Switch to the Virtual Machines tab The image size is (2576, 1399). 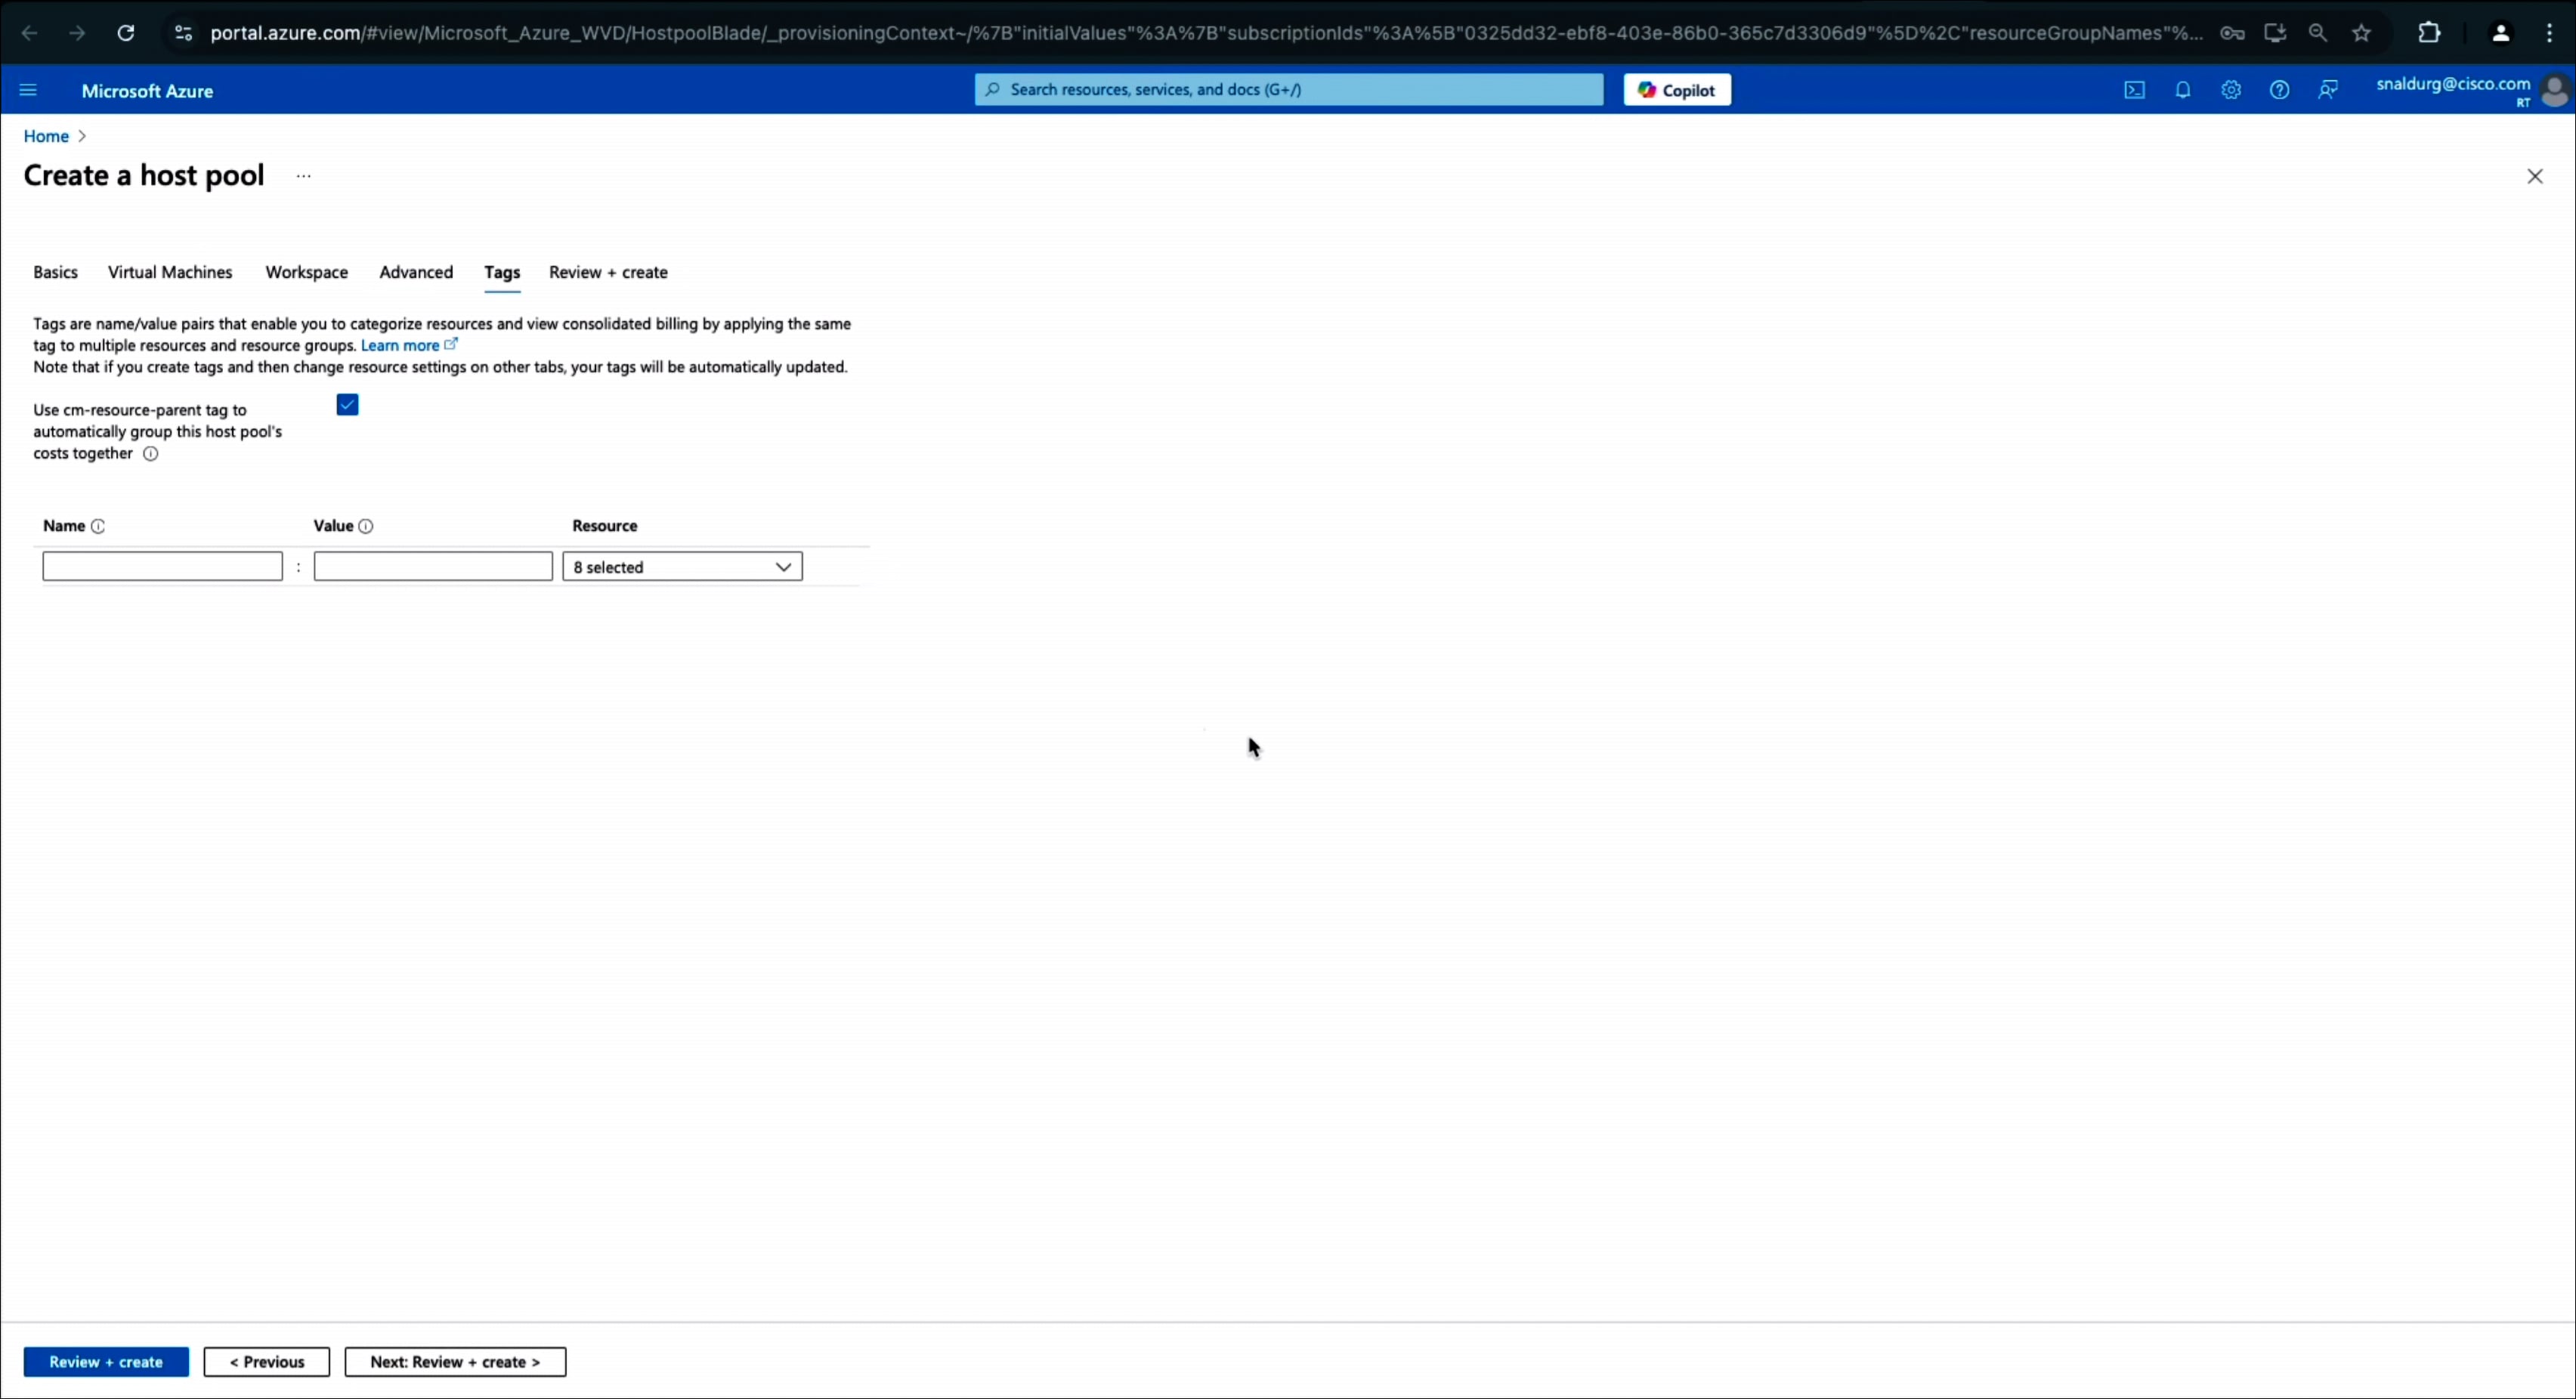pos(170,272)
